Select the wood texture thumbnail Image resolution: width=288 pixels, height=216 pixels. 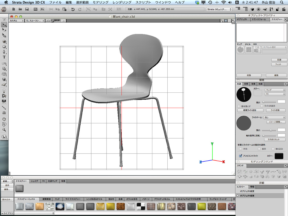(x=40, y=206)
